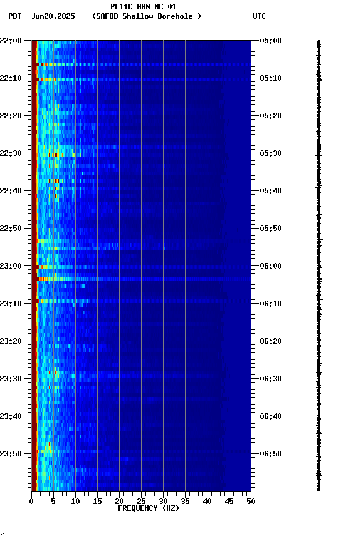Click the 20 Hz frequency tick label

pos(119,502)
